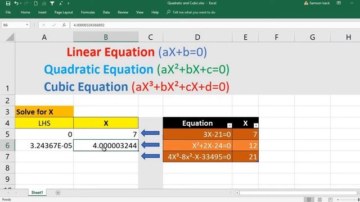Click the filter funnel icon in toolbar
360x202 pixels.
pyautogui.click(x=52, y=3)
